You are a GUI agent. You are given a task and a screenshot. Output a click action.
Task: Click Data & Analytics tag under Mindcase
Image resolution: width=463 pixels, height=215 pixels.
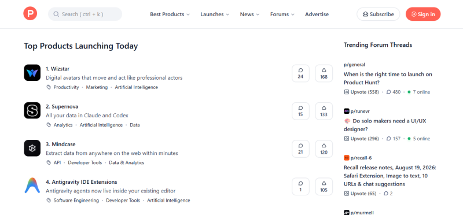[127, 163]
